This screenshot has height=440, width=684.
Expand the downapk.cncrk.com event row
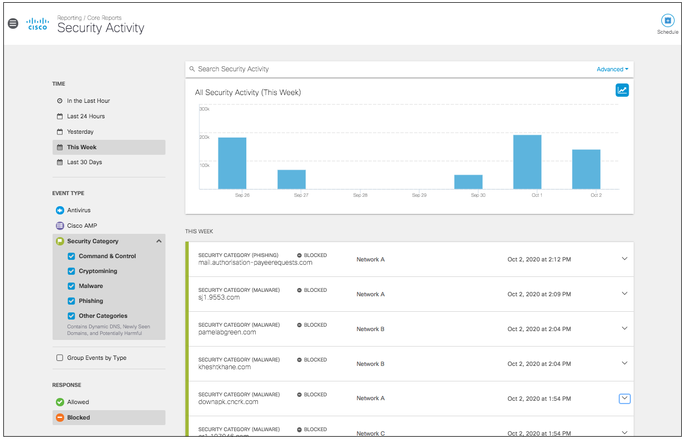tap(624, 399)
